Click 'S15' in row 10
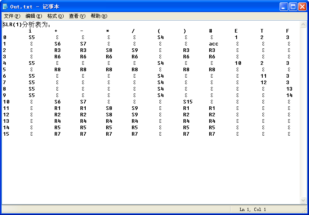 (x=187, y=102)
